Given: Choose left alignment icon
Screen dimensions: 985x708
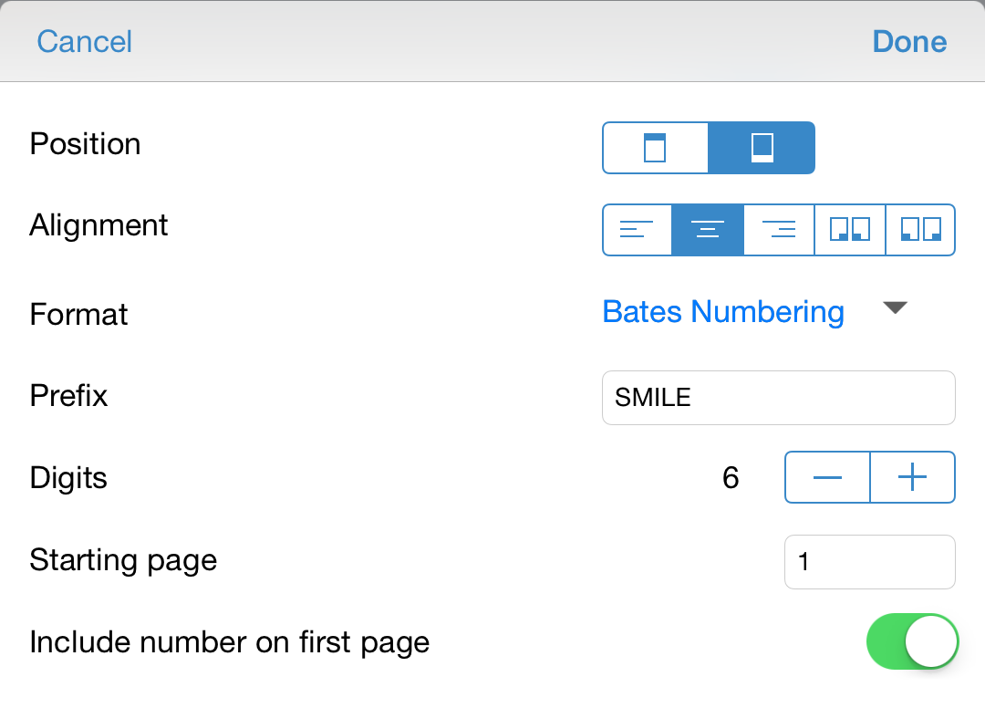Looking at the screenshot, I should point(637,229).
